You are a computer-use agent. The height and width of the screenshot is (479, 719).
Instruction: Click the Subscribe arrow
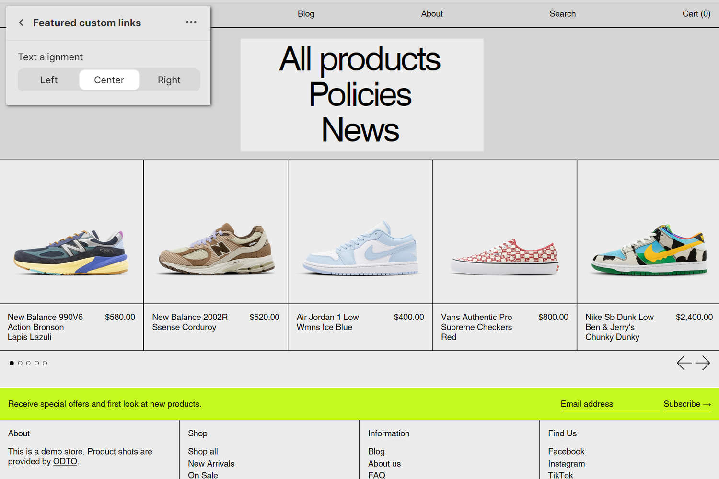[x=687, y=404]
